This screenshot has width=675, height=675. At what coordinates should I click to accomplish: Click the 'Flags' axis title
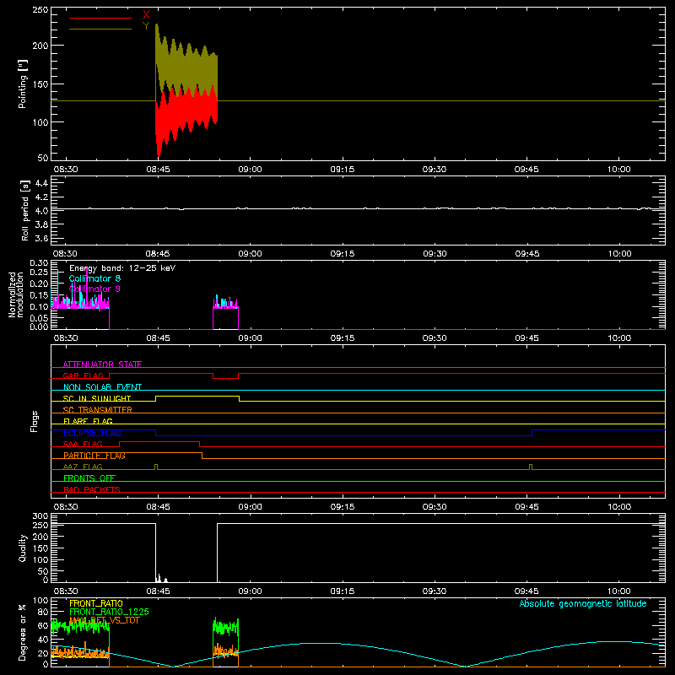[x=34, y=421]
